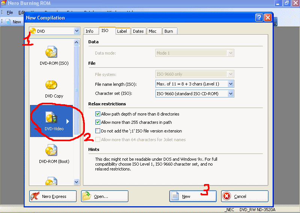Viewport: 300px width, 213px height.
Task: Toggle allow 64+ characters for Joliet names
Action: click(x=98, y=139)
